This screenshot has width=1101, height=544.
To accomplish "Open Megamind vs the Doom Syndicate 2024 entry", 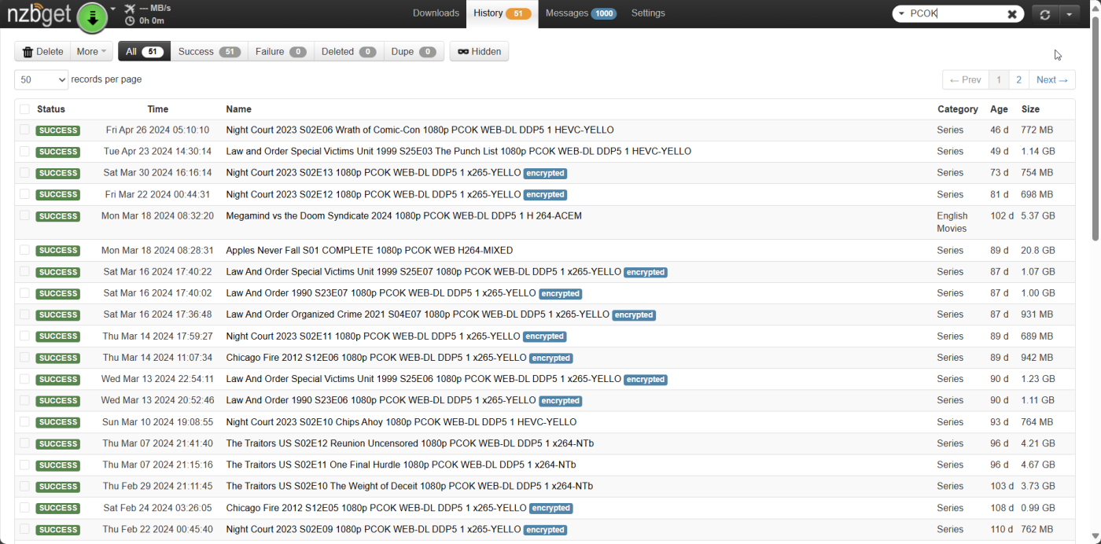I will 403,215.
